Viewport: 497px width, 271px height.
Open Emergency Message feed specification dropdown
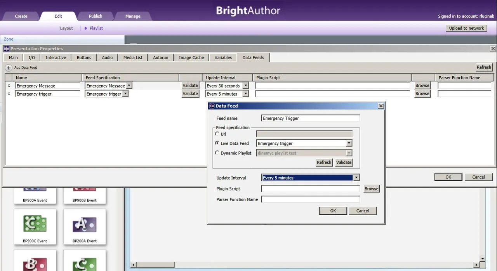(x=129, y=86)
